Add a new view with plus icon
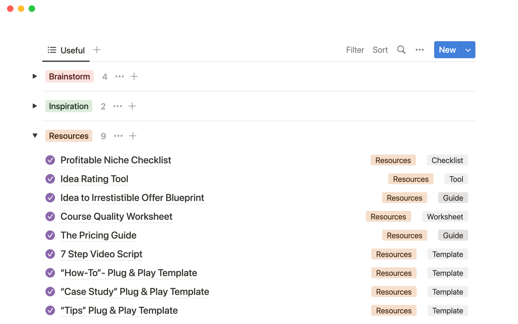This screenshot has height=324, width=518. (x=97, y=50)
